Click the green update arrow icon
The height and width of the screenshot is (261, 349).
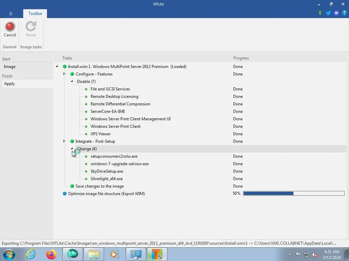click(x=320, y=13)
